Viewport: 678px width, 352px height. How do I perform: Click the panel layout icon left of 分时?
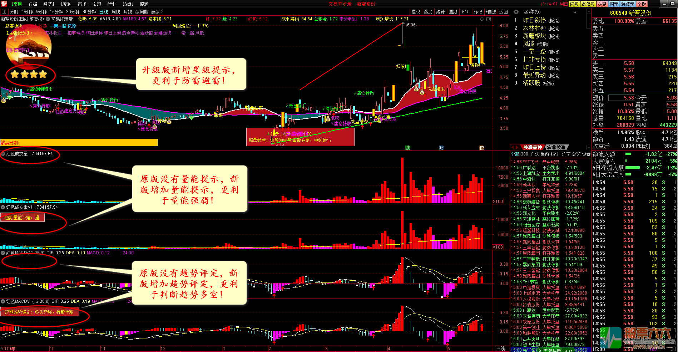coord(4,12)
